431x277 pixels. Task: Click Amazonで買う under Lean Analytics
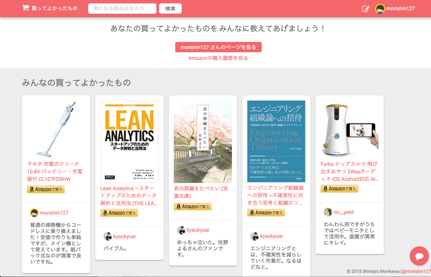119,213
